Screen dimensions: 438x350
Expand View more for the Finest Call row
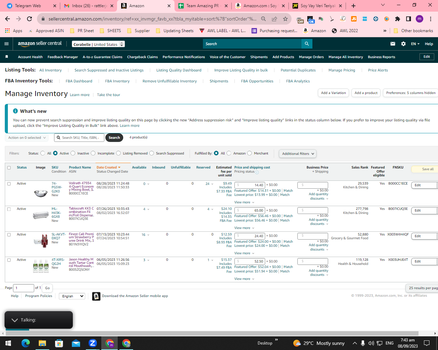click(244, 253)
